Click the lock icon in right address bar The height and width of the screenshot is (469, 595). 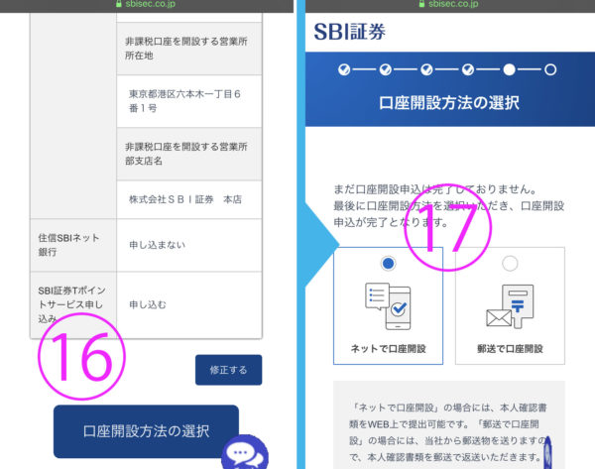421,4
